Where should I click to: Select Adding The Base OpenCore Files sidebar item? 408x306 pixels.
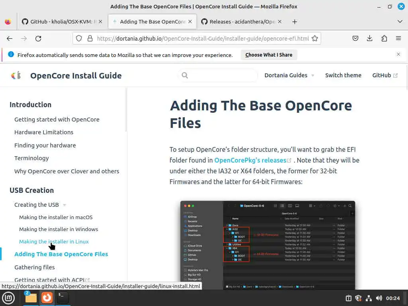pyautogui.click(x=61, y=254)
